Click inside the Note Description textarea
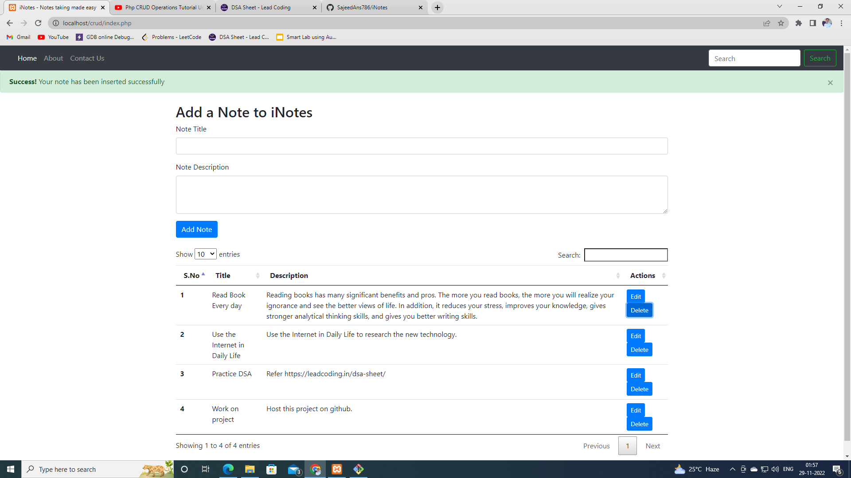 point(422,195)
